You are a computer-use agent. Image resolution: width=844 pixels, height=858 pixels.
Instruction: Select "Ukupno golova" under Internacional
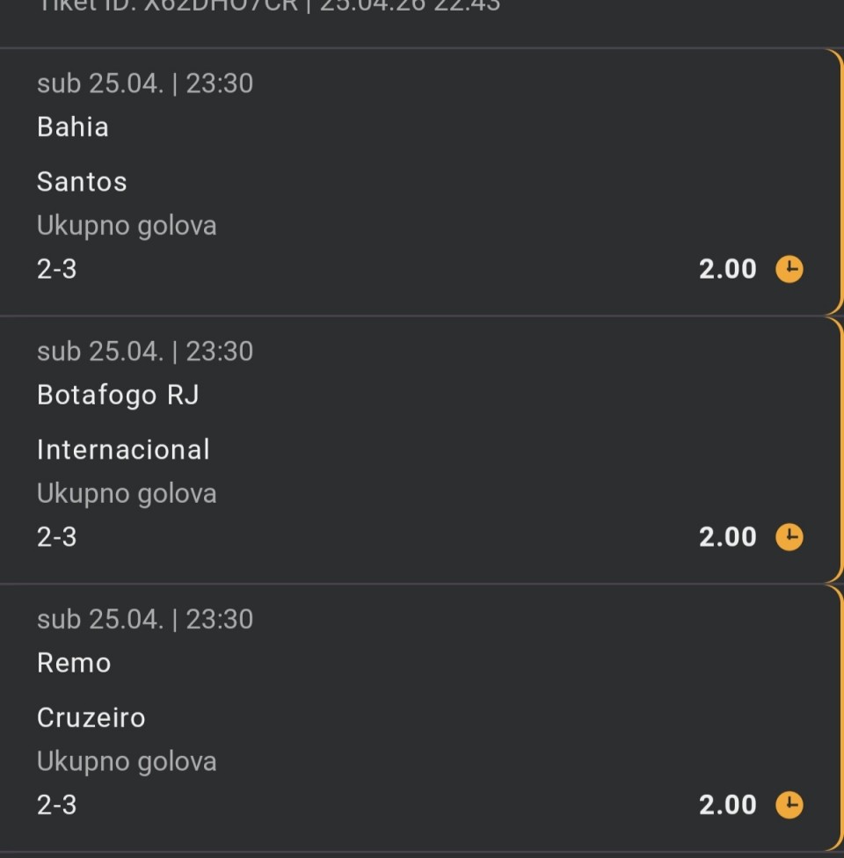coord(127,494)
